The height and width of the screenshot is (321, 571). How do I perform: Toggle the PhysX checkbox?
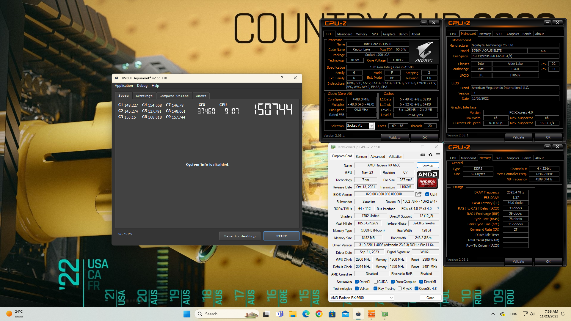coord(400,289)
